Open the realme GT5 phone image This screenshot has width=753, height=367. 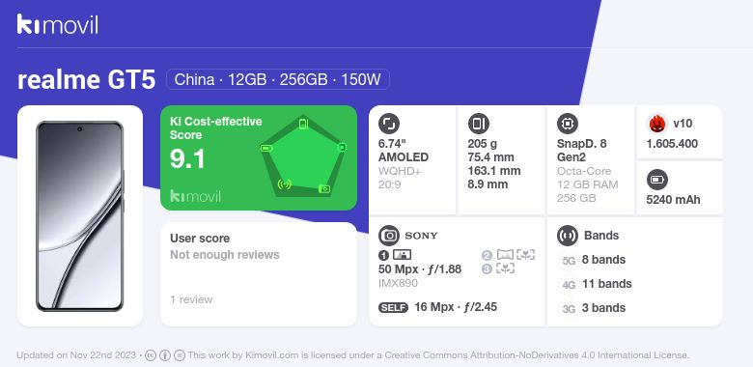pyautogui.click(x=80, y=216)
